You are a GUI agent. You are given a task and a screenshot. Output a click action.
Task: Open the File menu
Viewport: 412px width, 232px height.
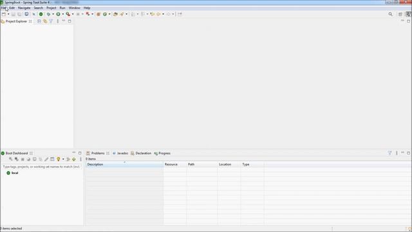(3, 8)
